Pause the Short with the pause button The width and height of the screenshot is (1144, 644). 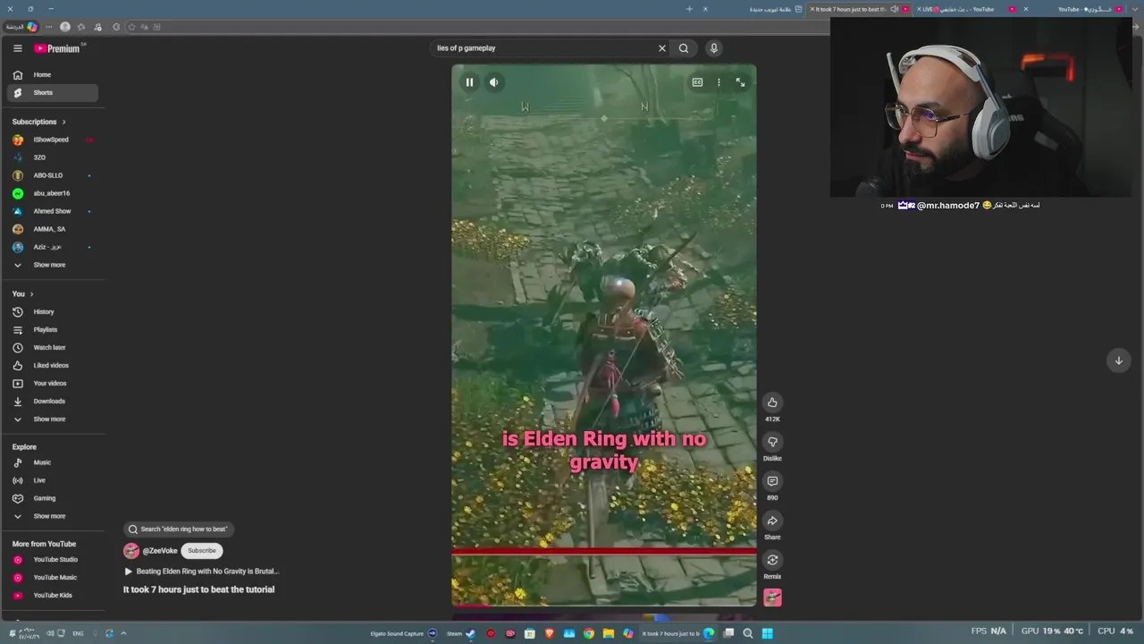click(469, 82)
